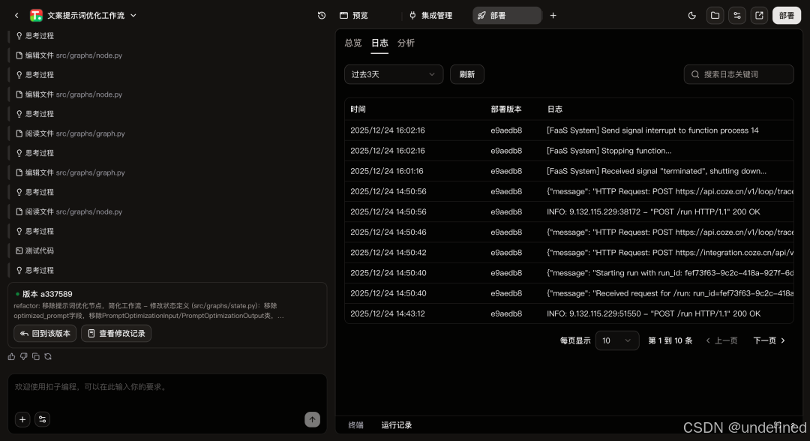Open the folder icon in top bar

(715, 16)
